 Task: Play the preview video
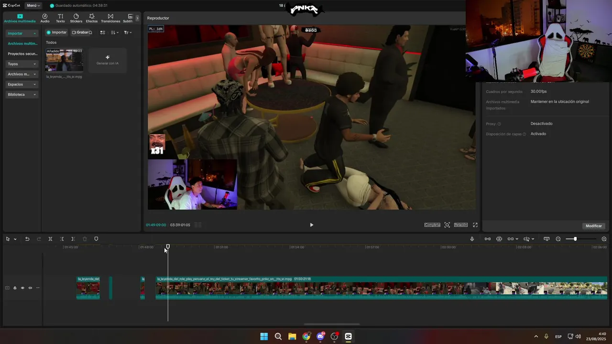(312, 225)
